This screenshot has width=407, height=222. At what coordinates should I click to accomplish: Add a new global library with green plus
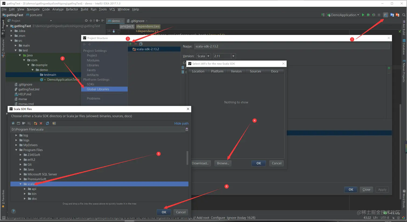131,44
